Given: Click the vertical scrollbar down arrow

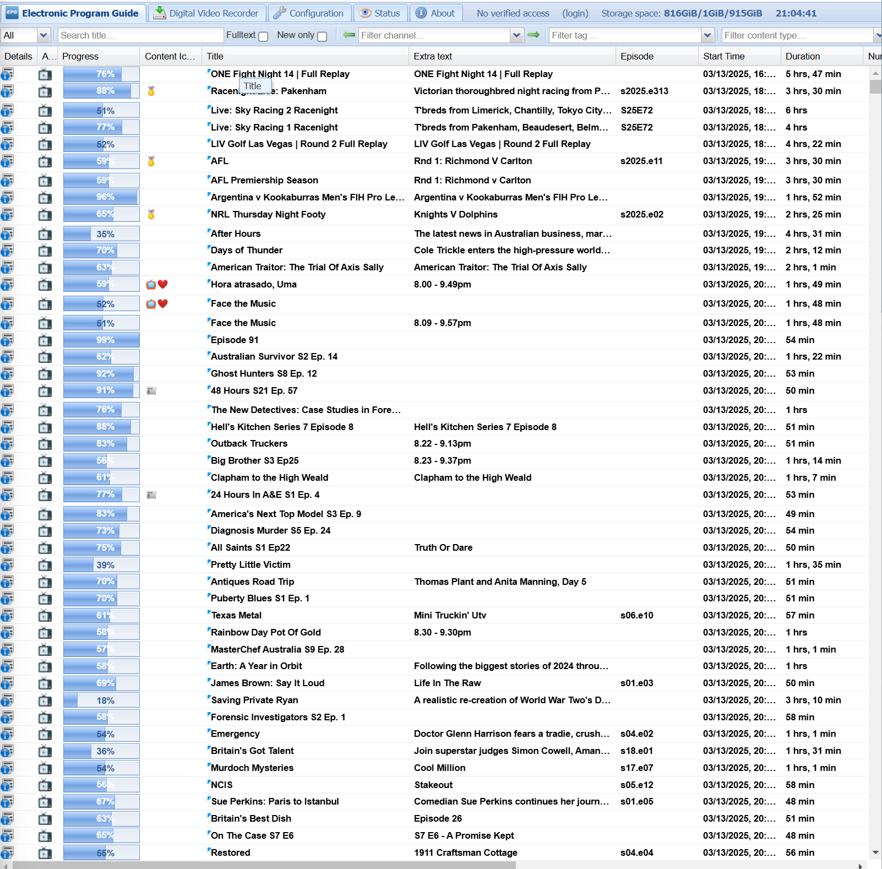Looking at the screenshot, I should coord(875,852).
